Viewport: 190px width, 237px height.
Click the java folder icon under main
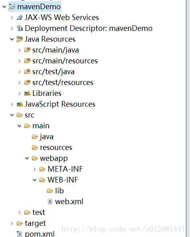[x=35, y=137]
